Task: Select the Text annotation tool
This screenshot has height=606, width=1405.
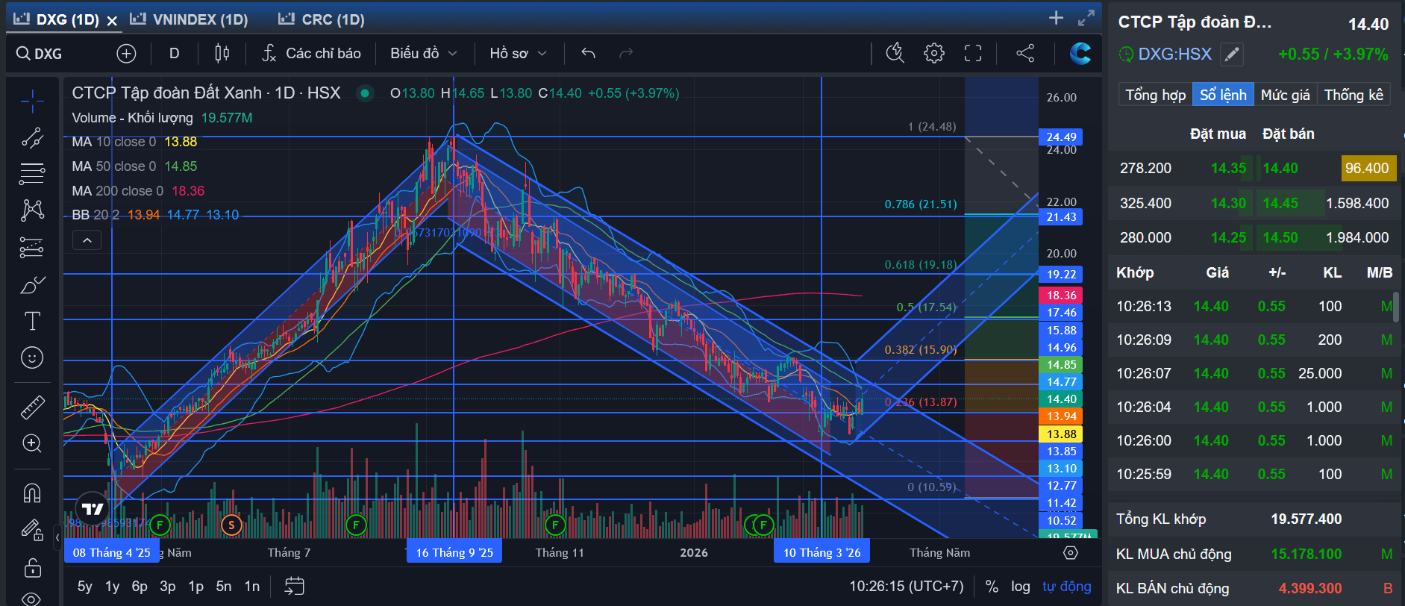Action: (x=32, y=321)
